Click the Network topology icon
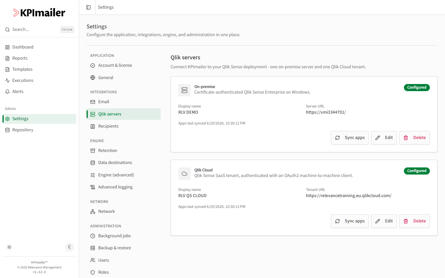445x278 pixels. click(93, 212)
